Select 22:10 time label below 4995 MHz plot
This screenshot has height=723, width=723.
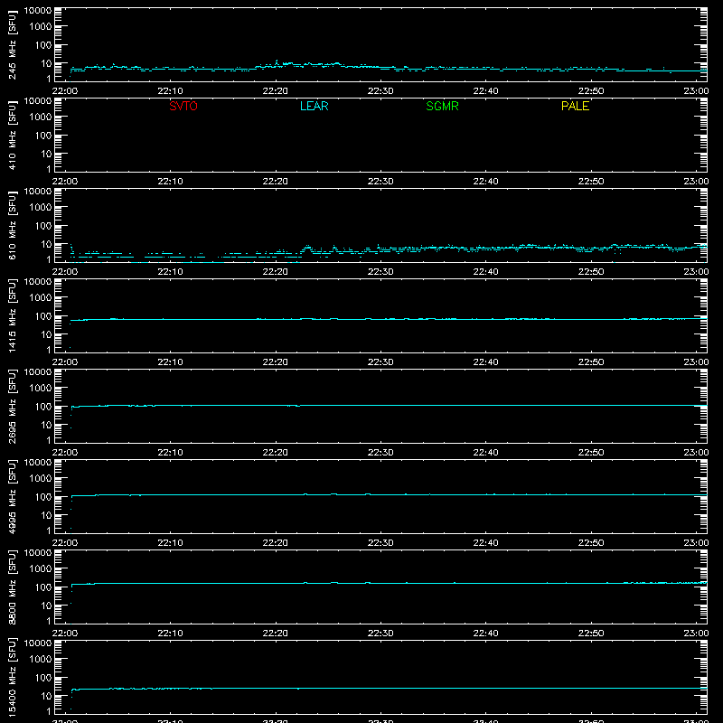pos(170,543)
